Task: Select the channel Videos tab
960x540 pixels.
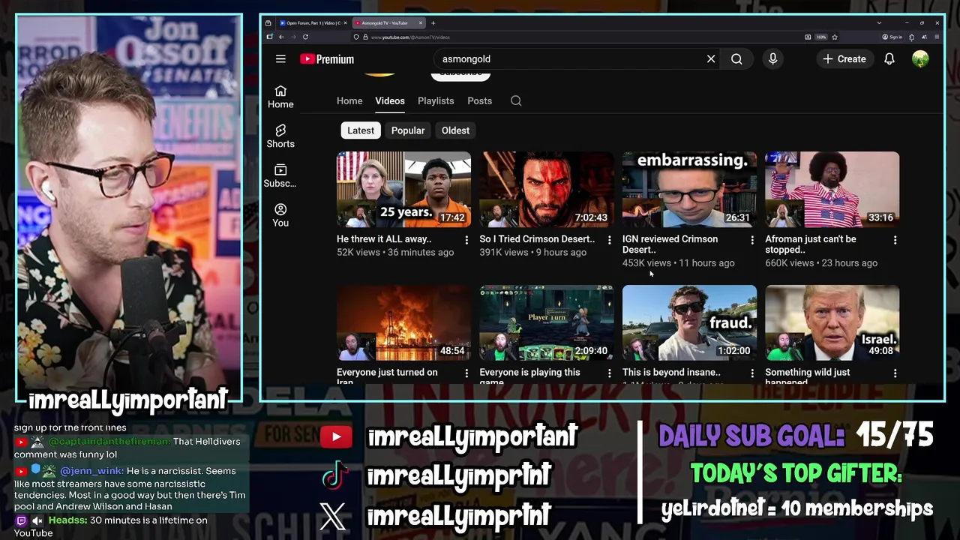Action: coord(390,100)
